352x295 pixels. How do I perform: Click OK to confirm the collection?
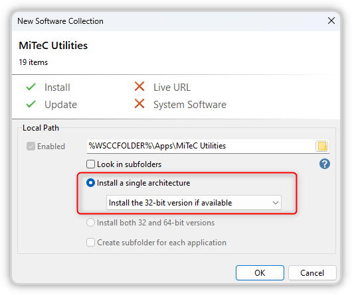(260, 273)
